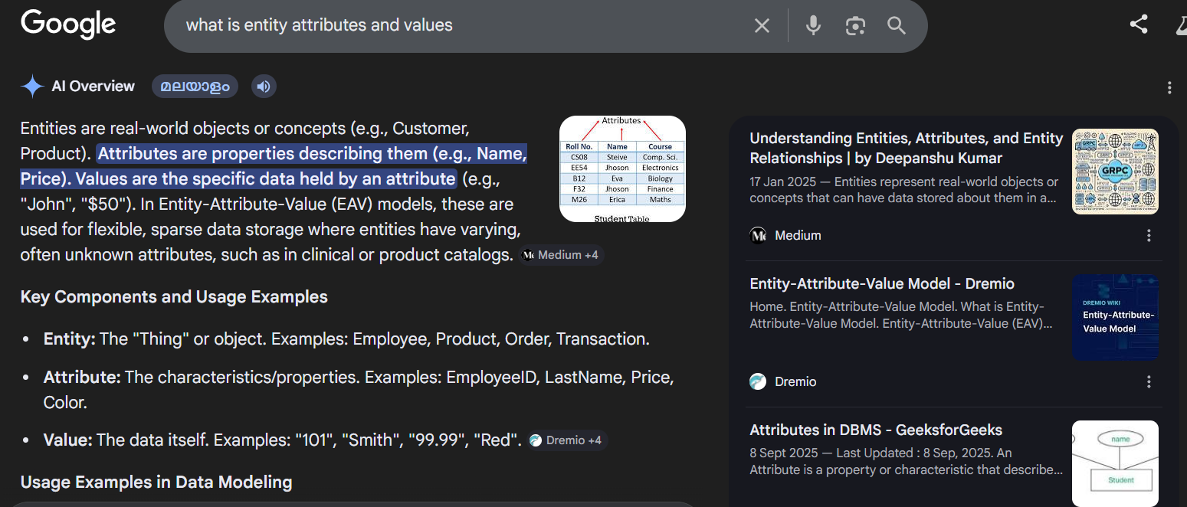This screenshot has height=507, width=1187.
Task: Click the Dremio source icon
Action: pos(758,381)
